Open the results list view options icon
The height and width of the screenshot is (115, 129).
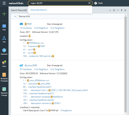(114, 10)
